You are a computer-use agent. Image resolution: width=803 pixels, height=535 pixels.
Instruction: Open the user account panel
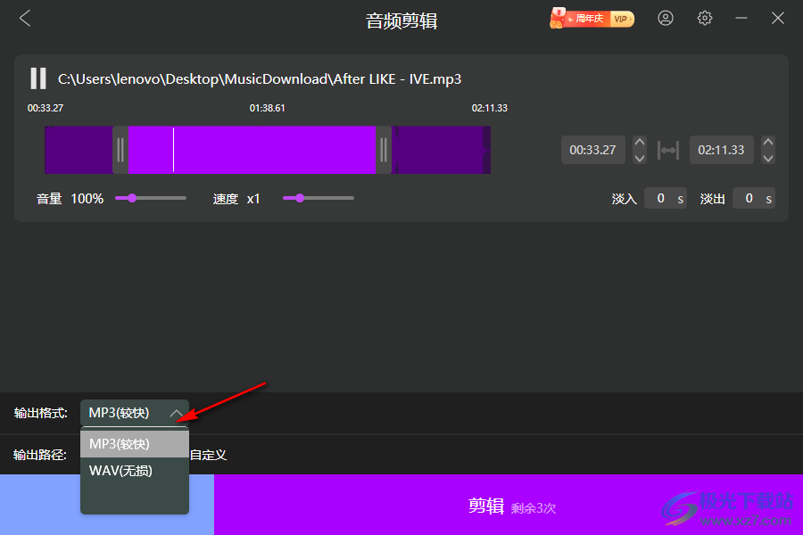(666, 18)
